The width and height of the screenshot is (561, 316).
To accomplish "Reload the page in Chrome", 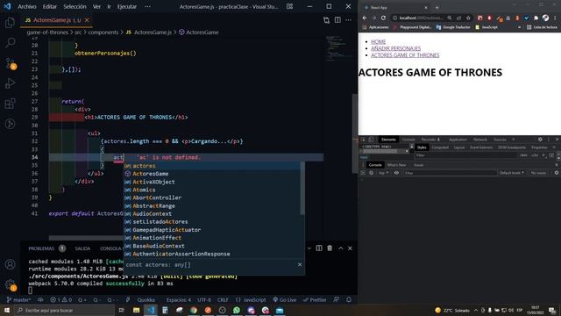I will coord(383,18).
